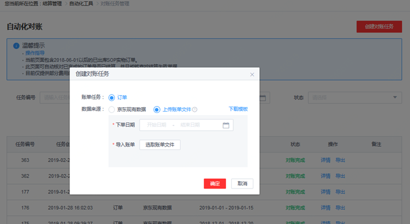Click 导出 for task 176
The width and height of the screenshot is (410, 224).
[340, 208]
